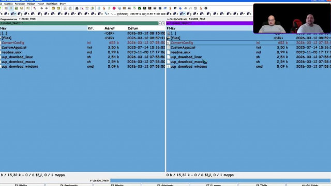331x186 pixels.
Task: Select right panel tab f:26300_7965
Action: point(197,19)
